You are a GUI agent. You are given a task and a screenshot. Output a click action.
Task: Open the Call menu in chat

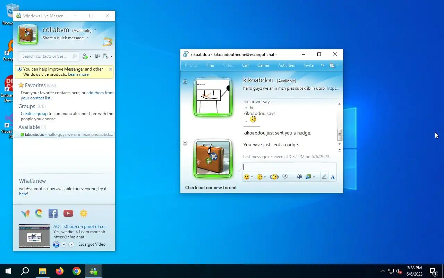pyautogui.click(x=245, y=65)
